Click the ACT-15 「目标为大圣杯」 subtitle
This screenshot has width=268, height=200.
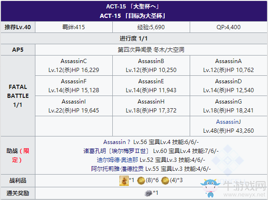[x=133, y=16]
